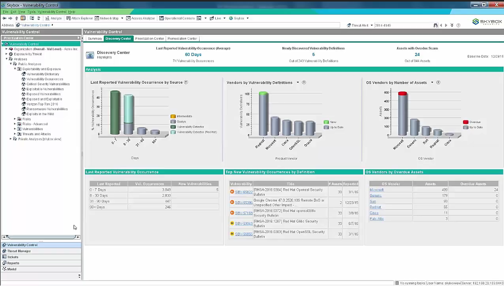Click help icon beside Vulnerability Occurrence by Source
This screenshot has width=504, height=286.
(x=186, y=82)
